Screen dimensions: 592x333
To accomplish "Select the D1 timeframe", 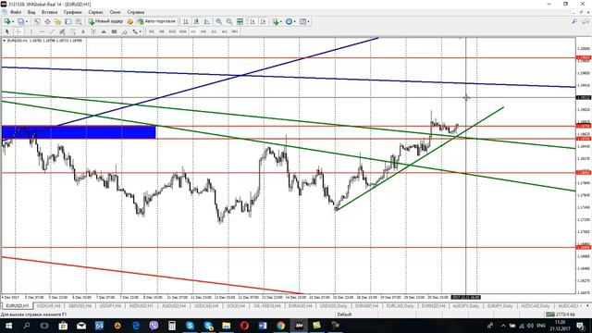I will [214, 31].
